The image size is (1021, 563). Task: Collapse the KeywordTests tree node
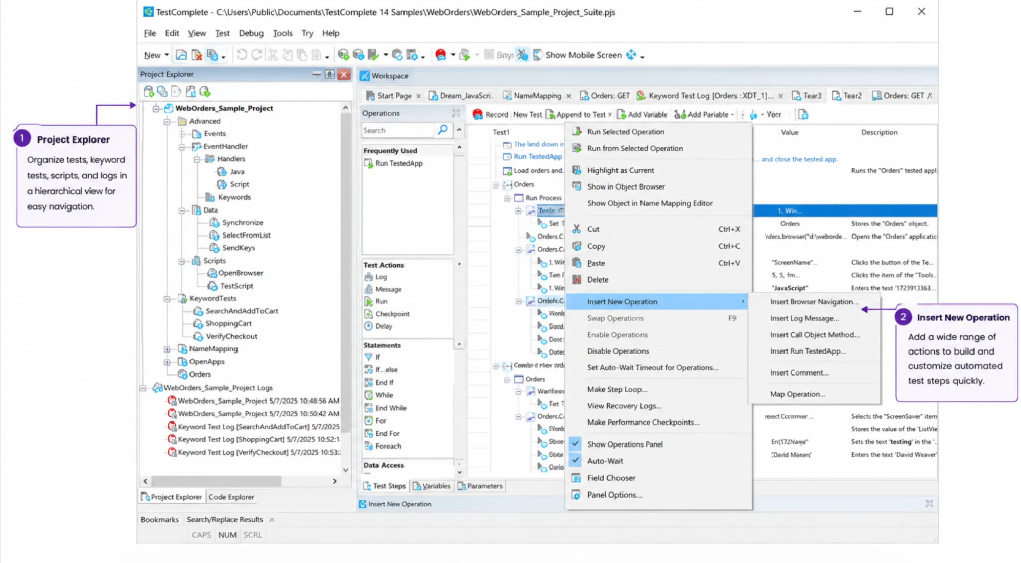pos(167,298)
